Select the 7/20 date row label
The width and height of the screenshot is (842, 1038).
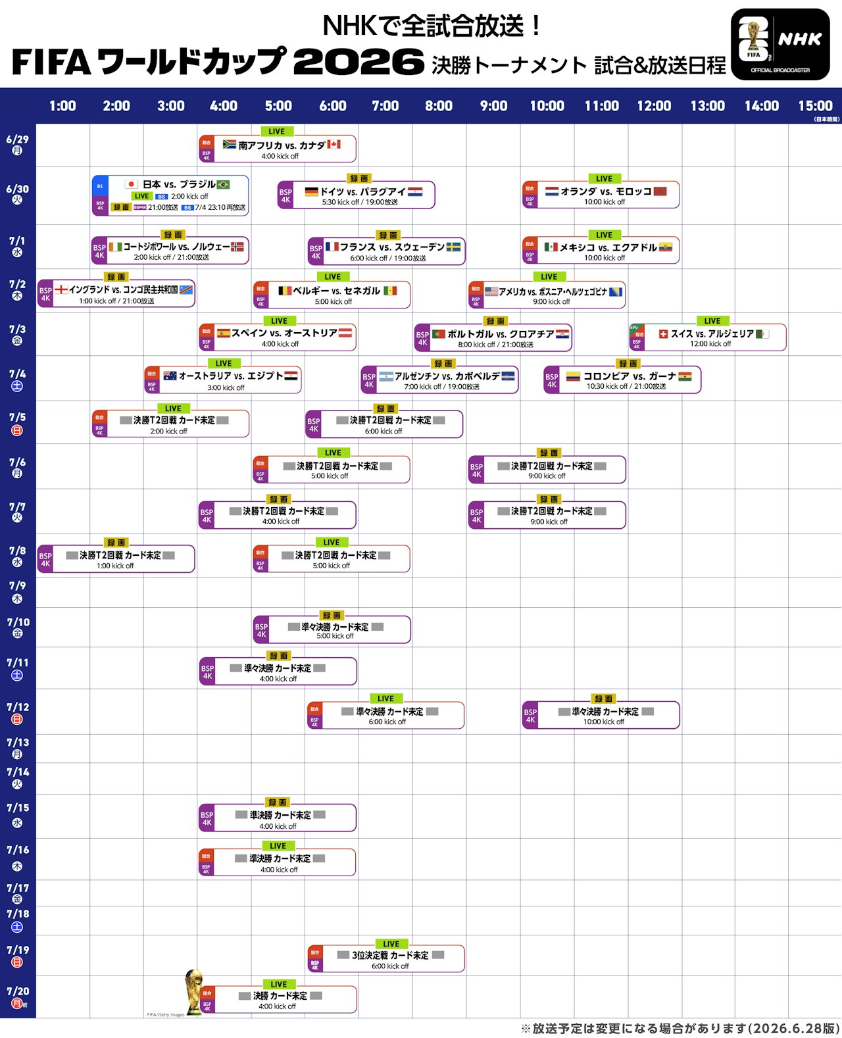click(x=18, y=997)
